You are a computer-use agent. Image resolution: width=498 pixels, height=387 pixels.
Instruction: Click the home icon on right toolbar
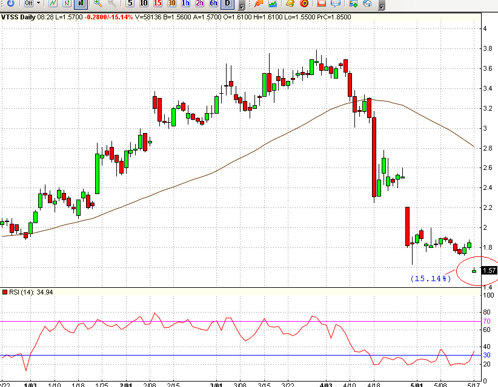[368, 4]
